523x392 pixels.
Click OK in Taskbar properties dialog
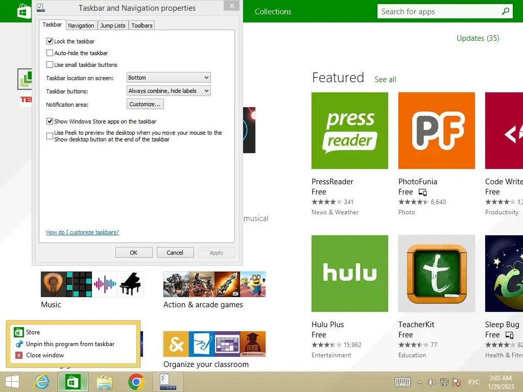(x=134, y=253)
